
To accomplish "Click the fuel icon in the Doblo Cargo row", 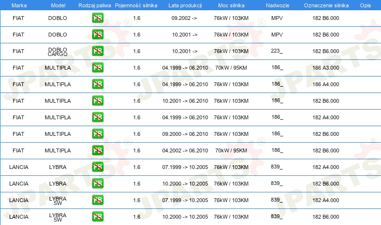I will click(97, 51).
